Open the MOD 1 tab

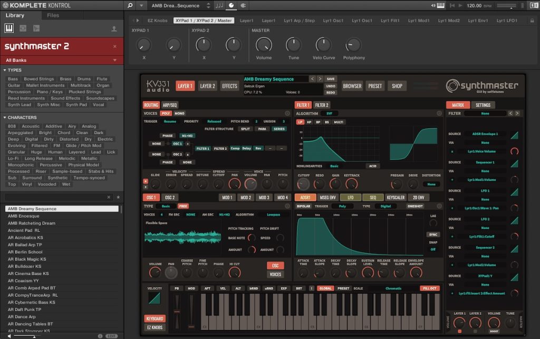[x=227, y=197]
